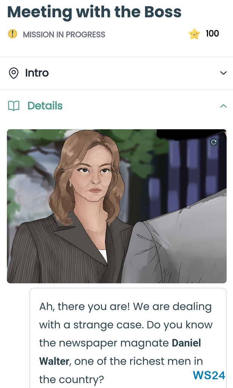
Task: Click the blue WS24 watermark
Action: click(209, 375)
